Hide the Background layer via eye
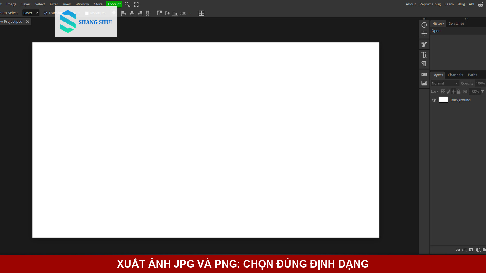The height and width of the screenshot is (273, 486). coord(434,100)
